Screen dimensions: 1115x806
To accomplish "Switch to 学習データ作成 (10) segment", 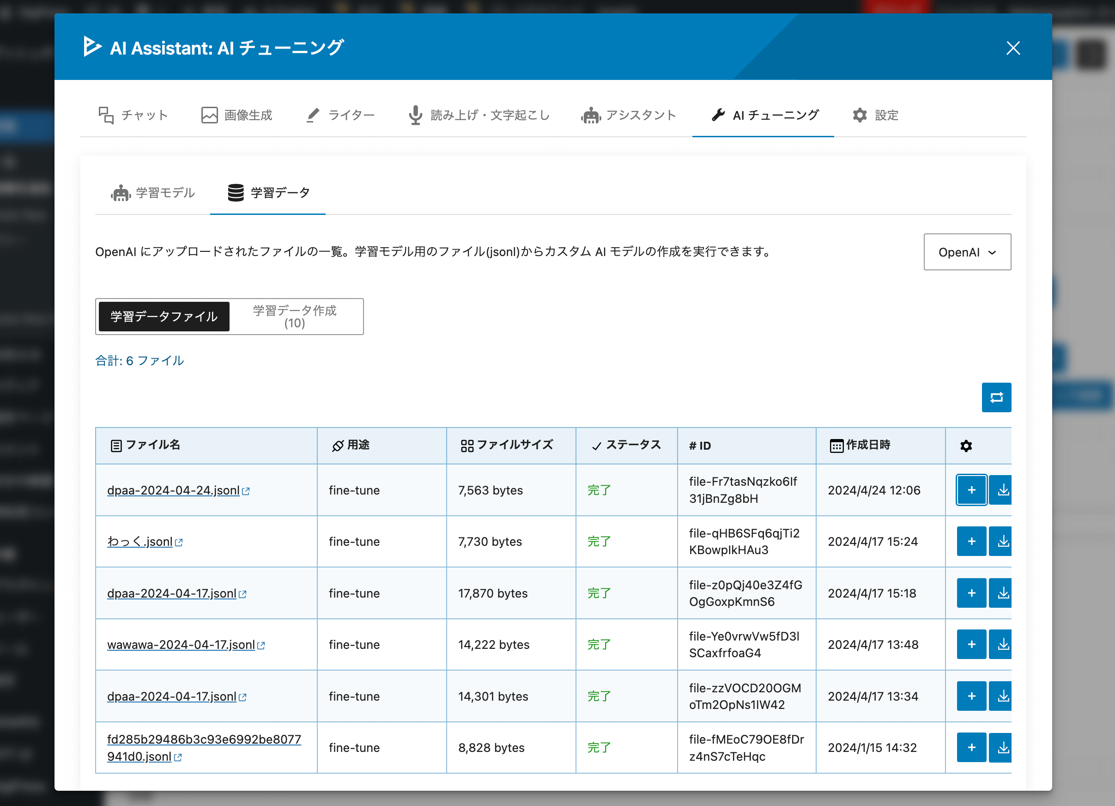I will pos(295,316).
